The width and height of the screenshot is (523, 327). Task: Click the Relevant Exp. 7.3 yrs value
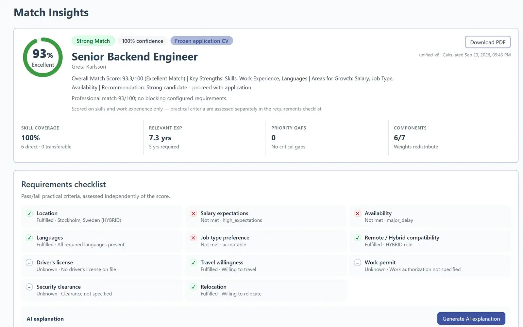tap(160, 138)
